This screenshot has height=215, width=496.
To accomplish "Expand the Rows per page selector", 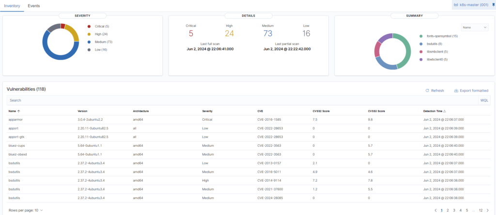I will (x=26, y=210).
